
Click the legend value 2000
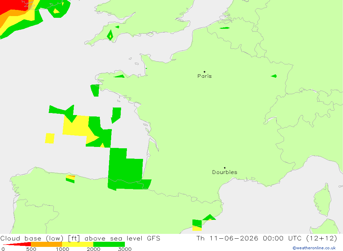click(x=93, y=249)
